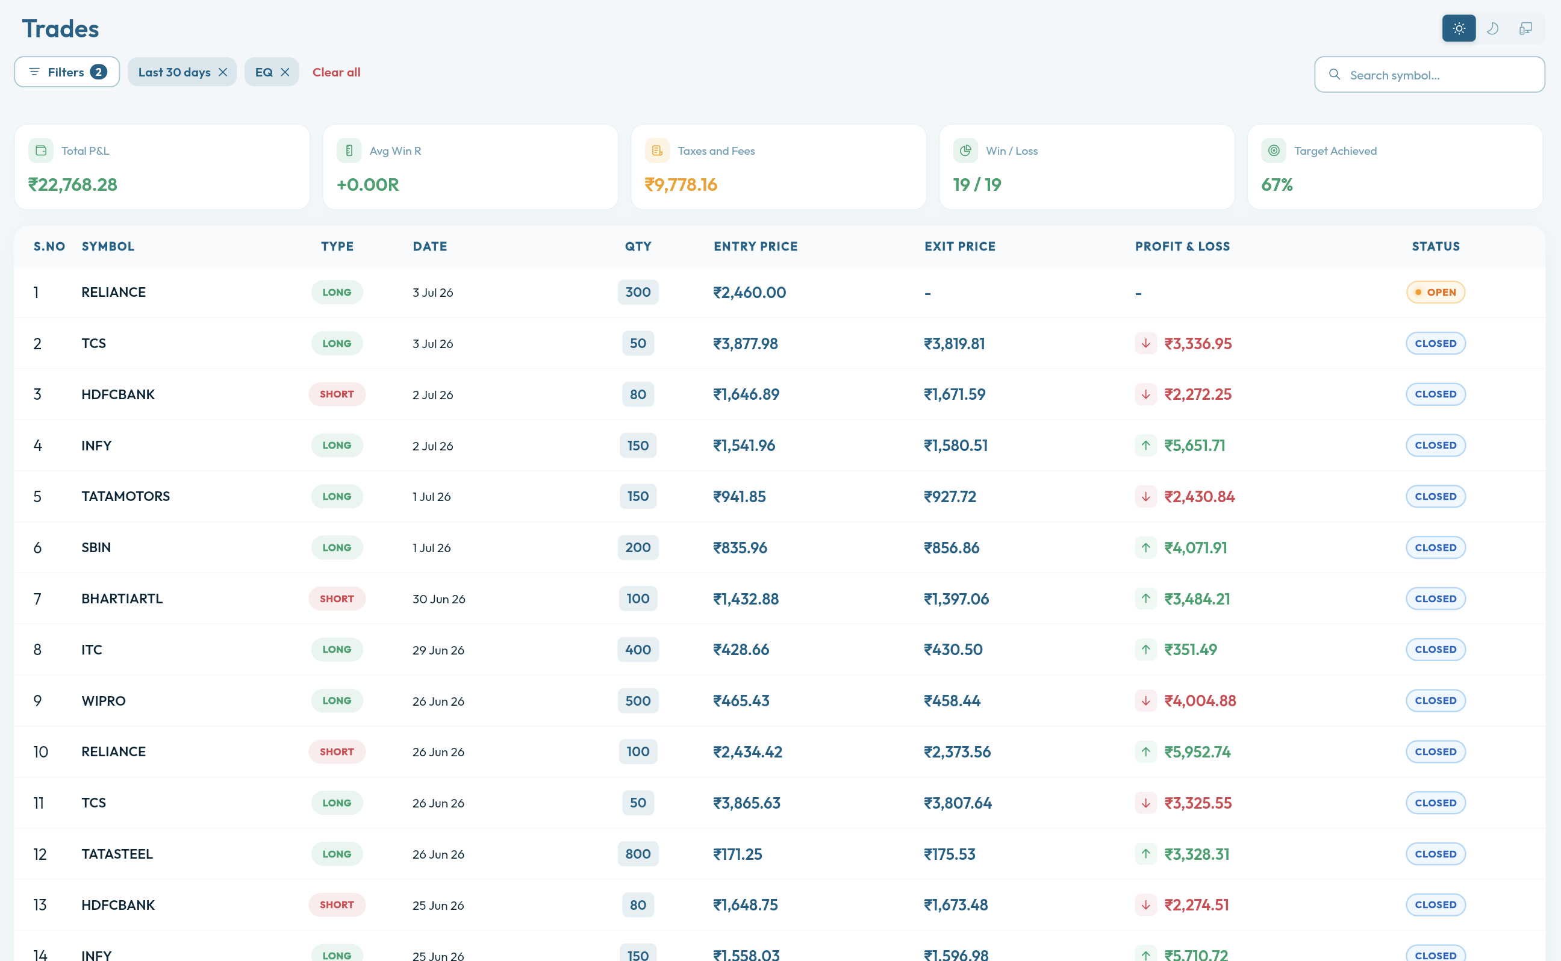The width and height of the screenshot is (1561, 961).
Task: Open the RELIANCE trade in row 1
Action: click(x=779, y=293)
